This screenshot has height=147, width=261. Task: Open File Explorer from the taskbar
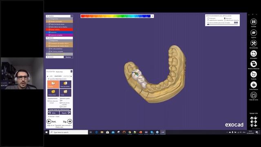pyautogui.click(x=102, y=132)
